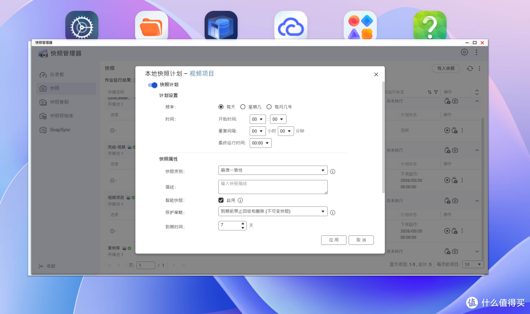The image size is (530, 314).
Task: Click info icon next to 保护策略 dropdown
Action: [x=333, y=212]
